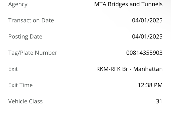Click the MTA text in agency row

(x=100, y=4)
